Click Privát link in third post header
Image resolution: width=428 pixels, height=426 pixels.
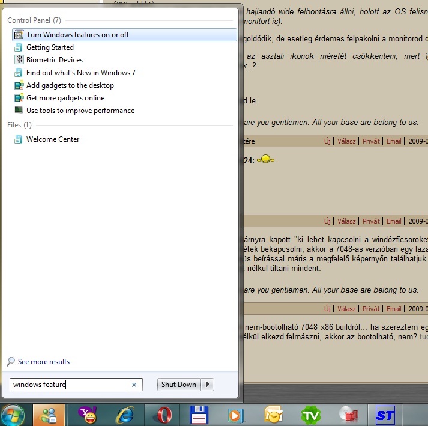pos(371,309)
